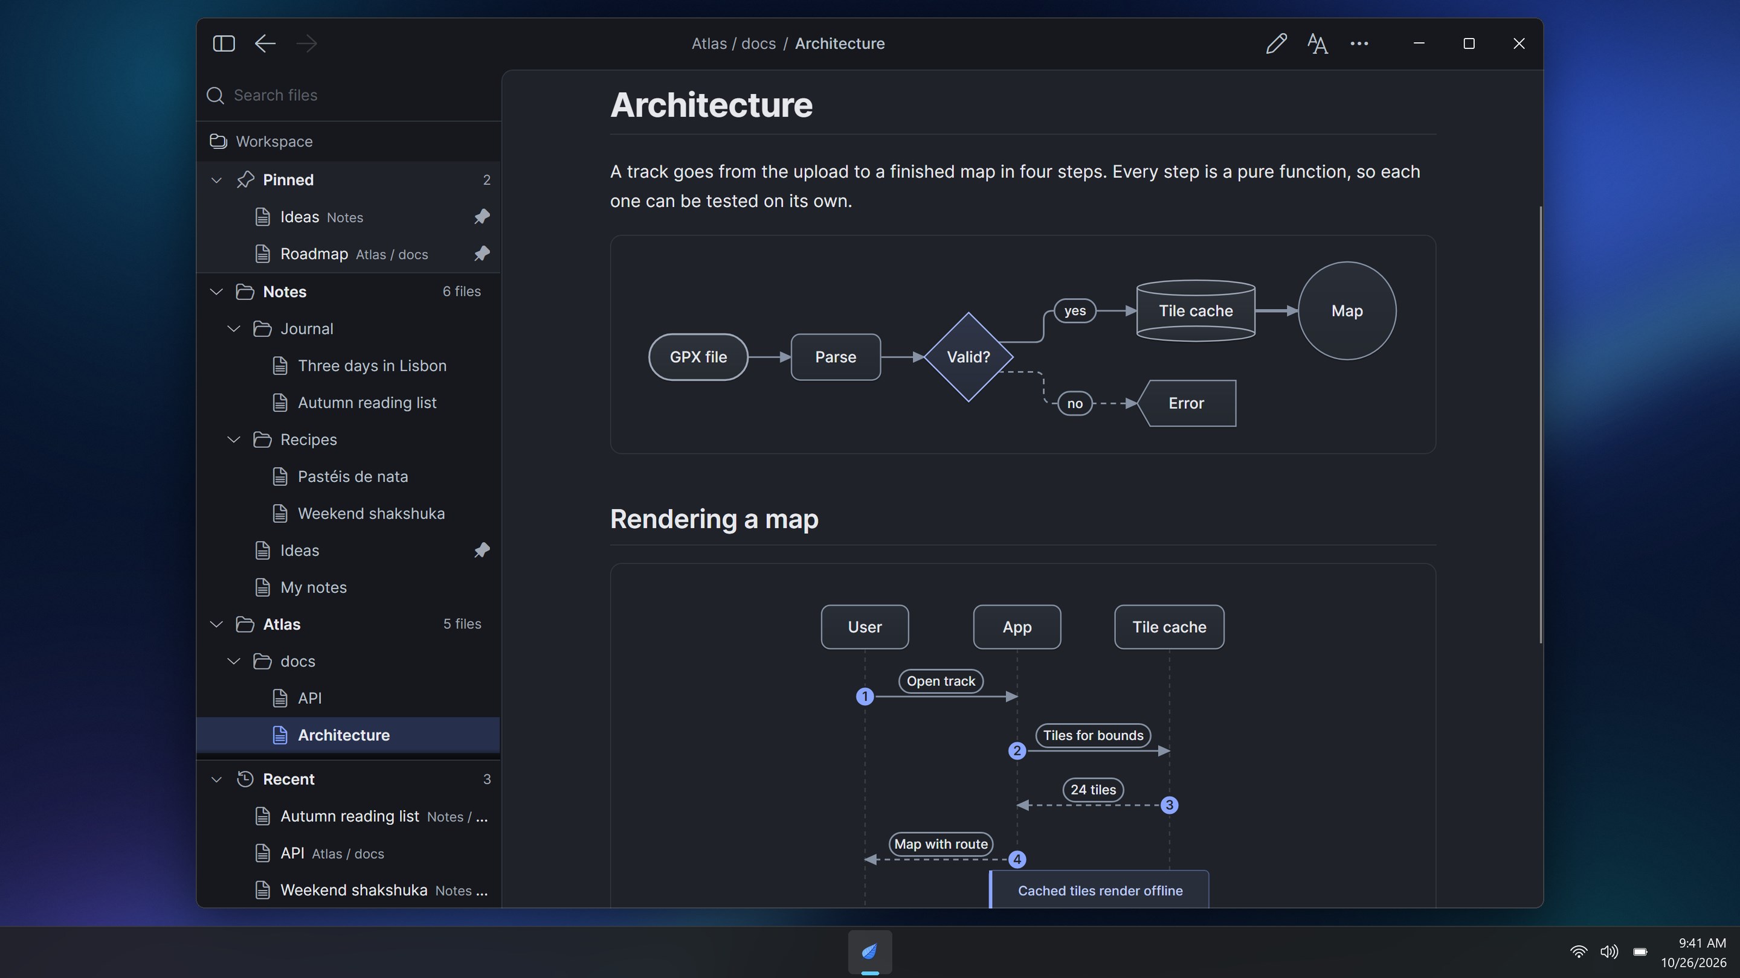Click the docs breadcrumb link
Screen dimensions: 1740x978
click(759, 43)
